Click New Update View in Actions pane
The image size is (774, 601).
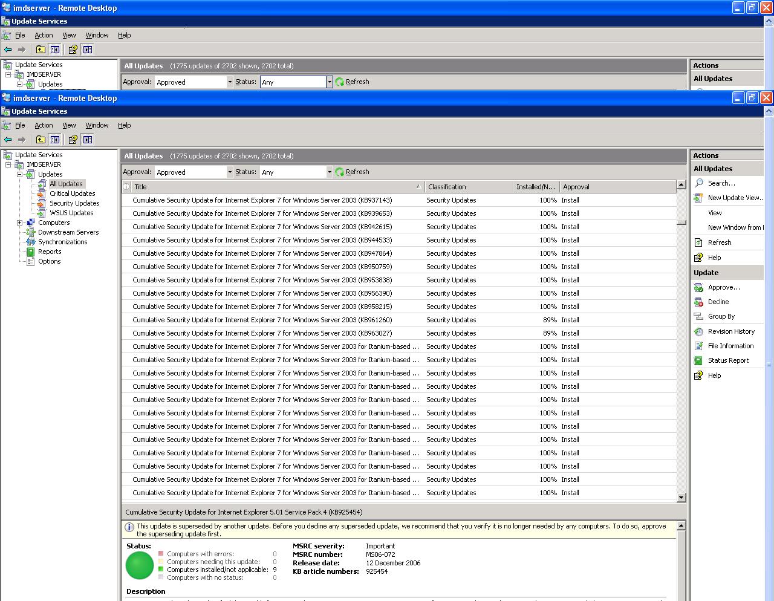735,198
